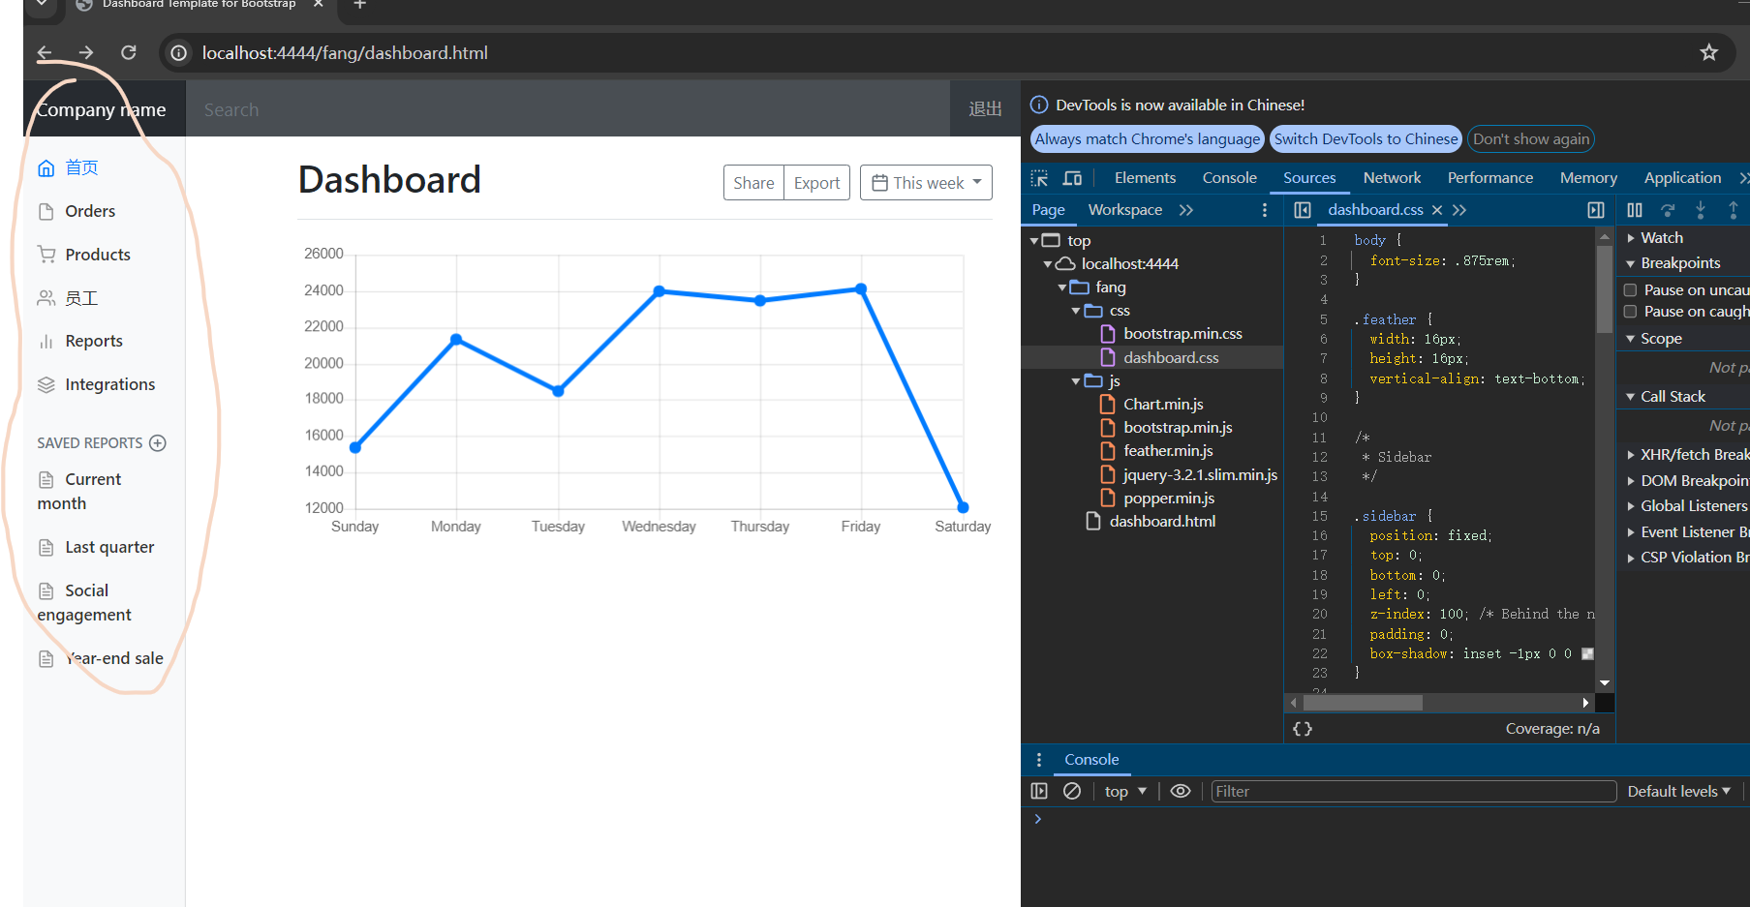Click Don't show again button
The width and height of the screenshot is (1750, 907).
pyautogui.click(x=1531, y=139)
